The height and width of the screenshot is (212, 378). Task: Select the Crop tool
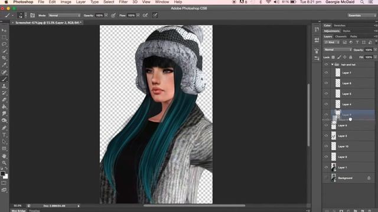click(4, 58)
